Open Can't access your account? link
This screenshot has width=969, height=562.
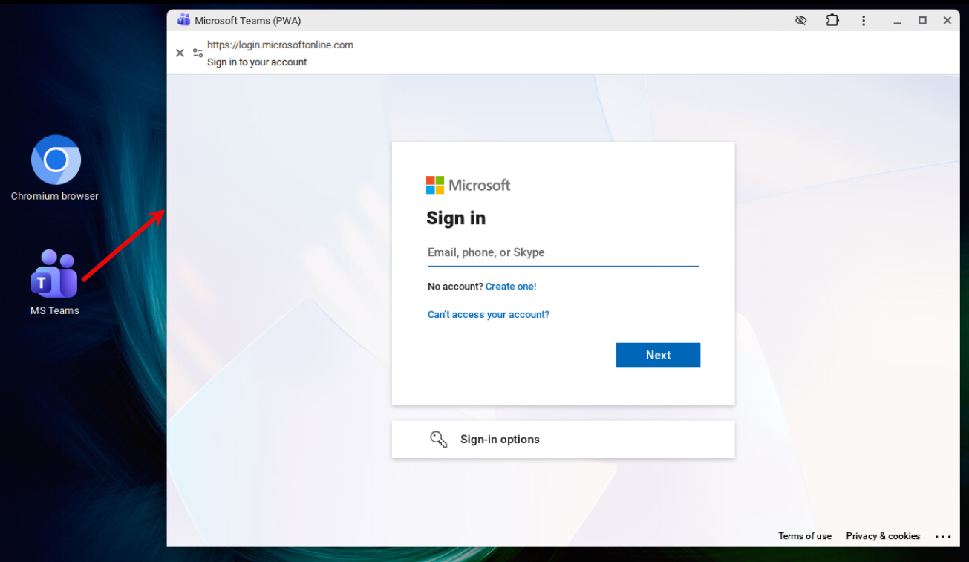tap(489, 315)
